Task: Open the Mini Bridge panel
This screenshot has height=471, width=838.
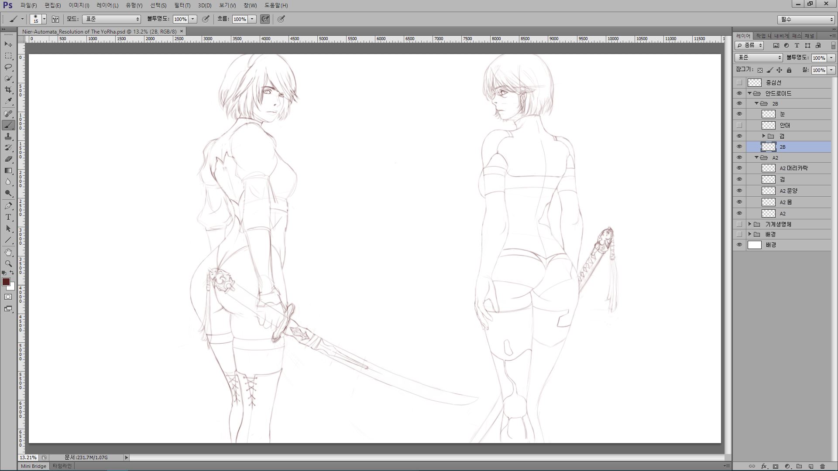Action: pos(34,466)
